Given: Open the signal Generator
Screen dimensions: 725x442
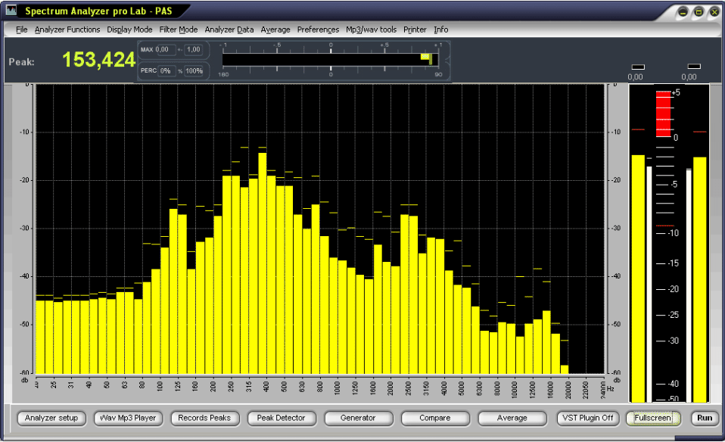Looking at the screenshot, I should point(358,418).
